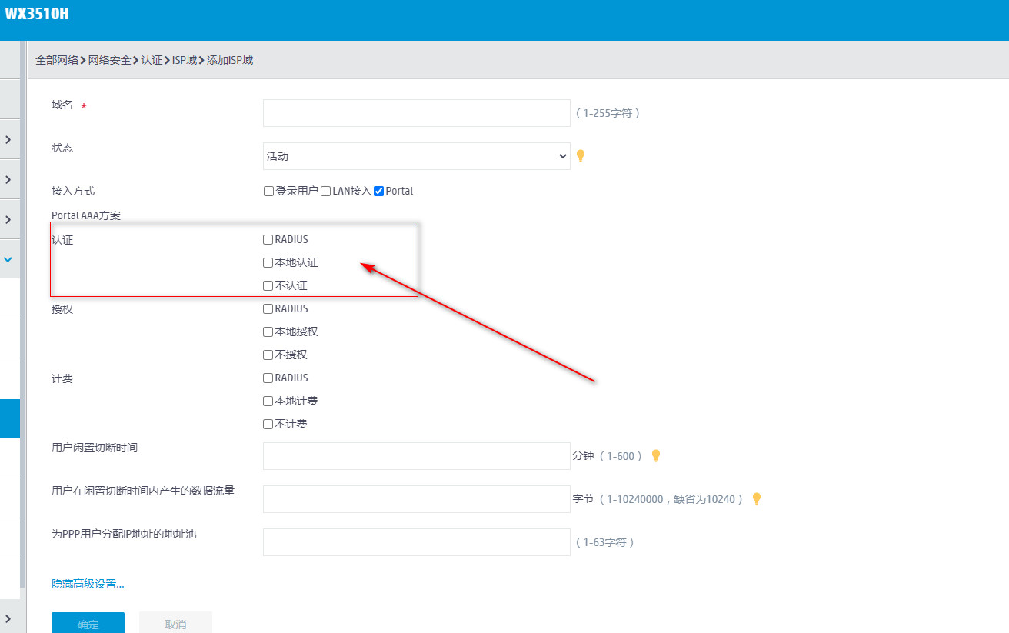Open 网络安全 breadcrumb item
1009x633 pixels.
coord(110,59)
